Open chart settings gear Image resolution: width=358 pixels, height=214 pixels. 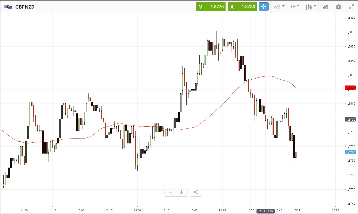click(x=339, y=7)
